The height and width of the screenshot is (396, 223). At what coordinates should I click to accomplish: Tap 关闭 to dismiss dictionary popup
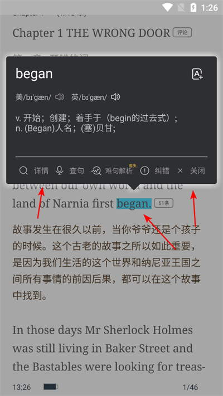[198, 171]
